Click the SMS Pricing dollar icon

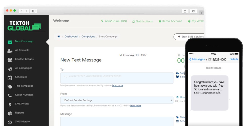coord(10,104)
